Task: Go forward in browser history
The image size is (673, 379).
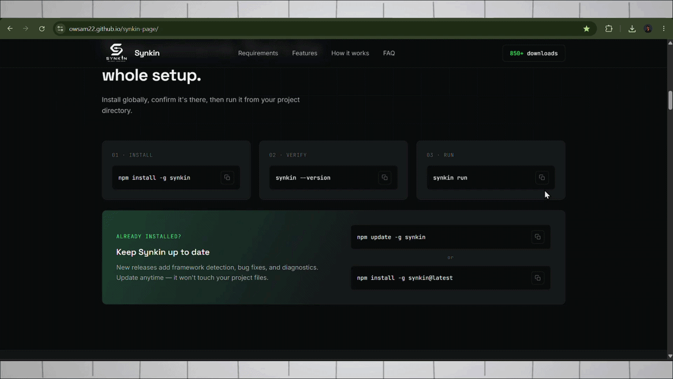Action: [x=26, y=28]
